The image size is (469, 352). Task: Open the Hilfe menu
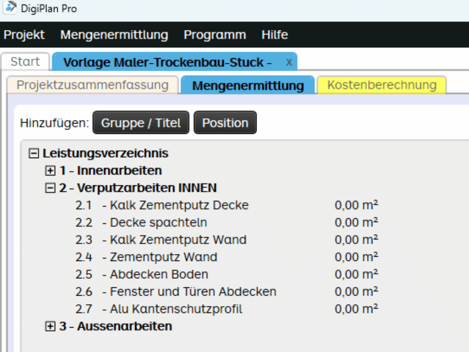[275, 35]
